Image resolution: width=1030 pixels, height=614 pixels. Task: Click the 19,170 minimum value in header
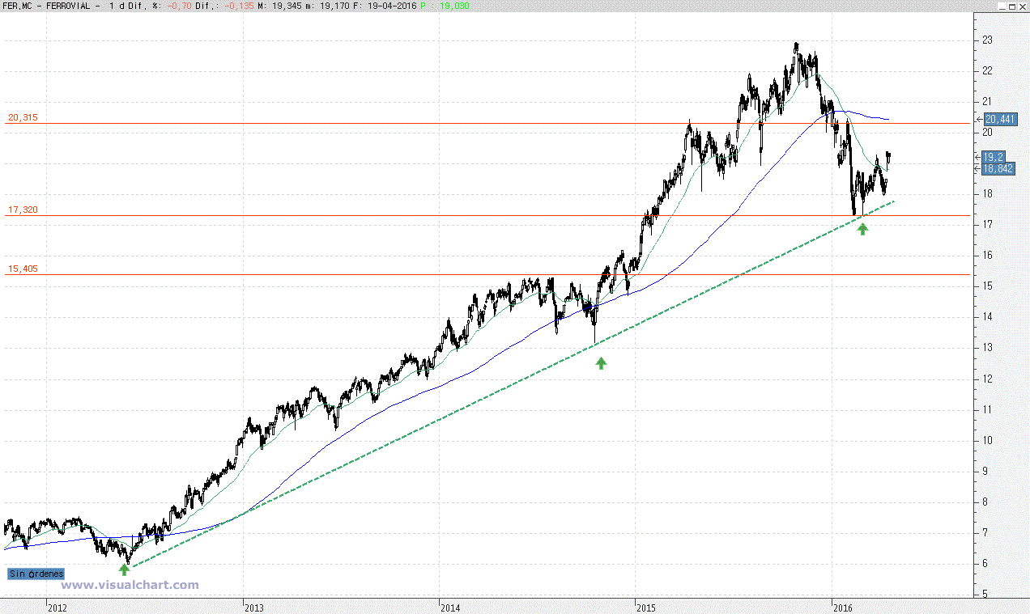click(x=336, y=6)
